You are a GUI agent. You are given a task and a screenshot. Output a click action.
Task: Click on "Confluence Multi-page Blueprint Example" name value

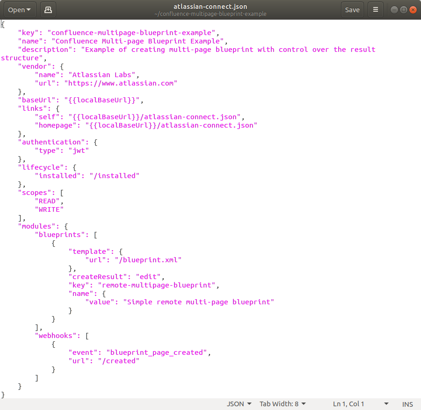138,41
